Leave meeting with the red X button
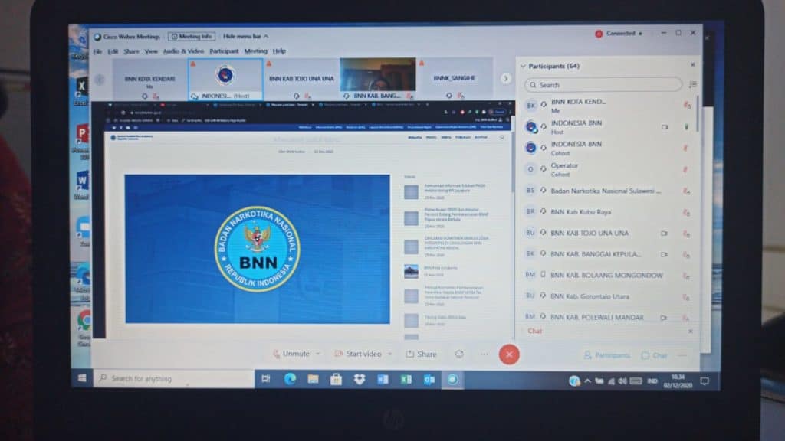The height and width of the screenshot is (441, 785). [509, 354]
